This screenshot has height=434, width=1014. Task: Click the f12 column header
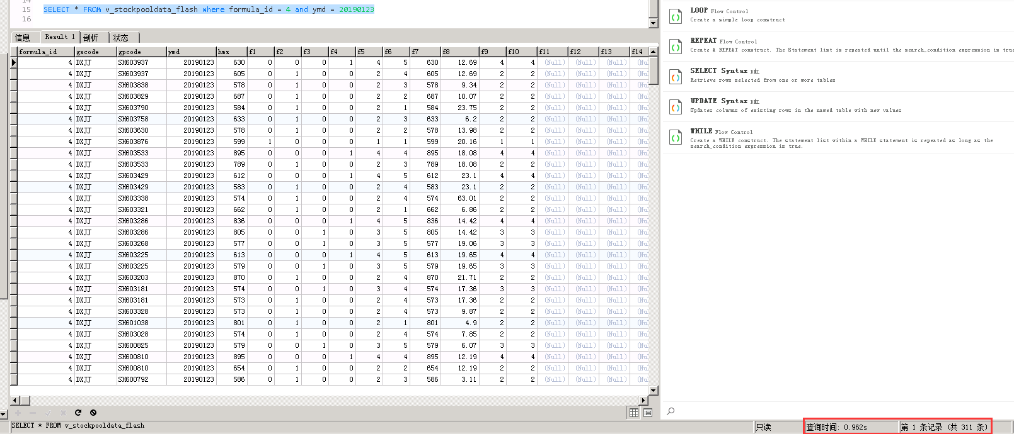[x=583, y=52]
